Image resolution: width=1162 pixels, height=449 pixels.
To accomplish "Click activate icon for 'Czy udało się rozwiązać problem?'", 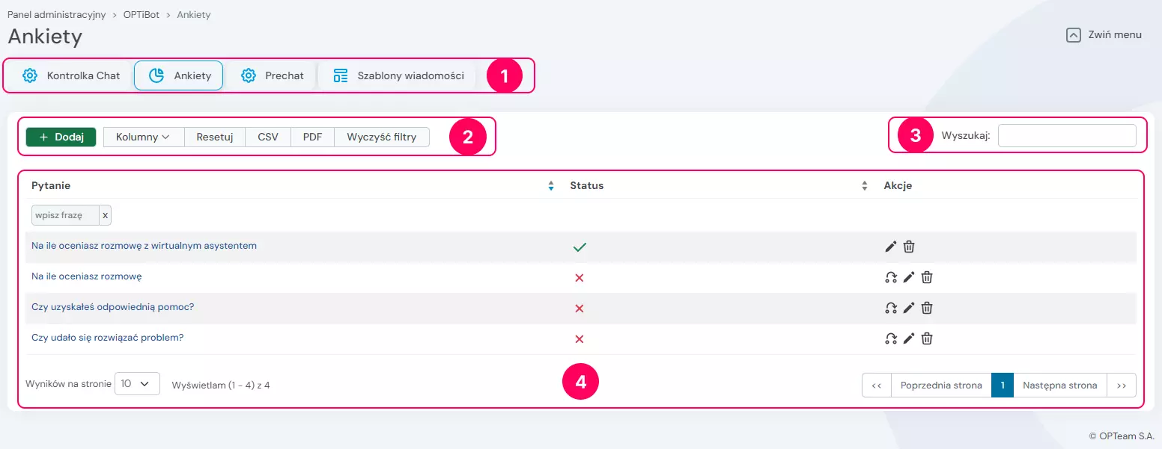I will tap(891, 338).
